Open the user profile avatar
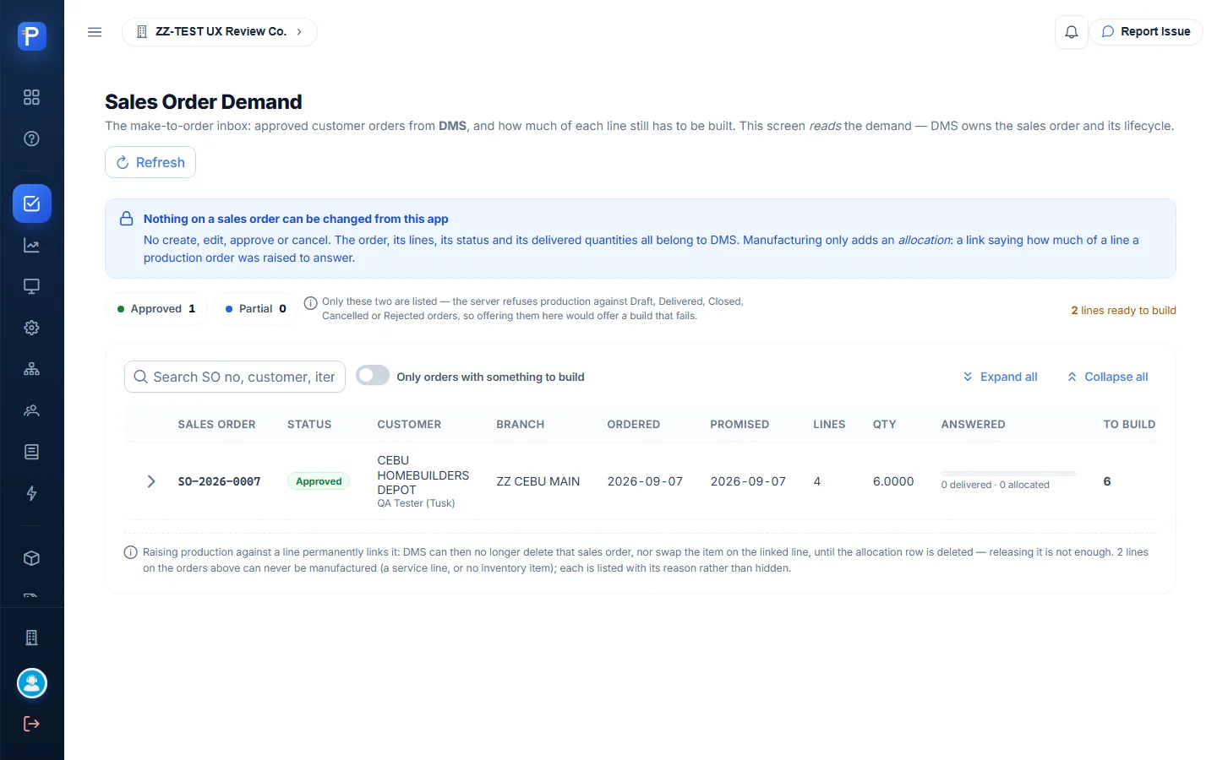Image resolution: width=1217 pixels, height=760 pixels. pyautogui.click(x=32, y=683)
